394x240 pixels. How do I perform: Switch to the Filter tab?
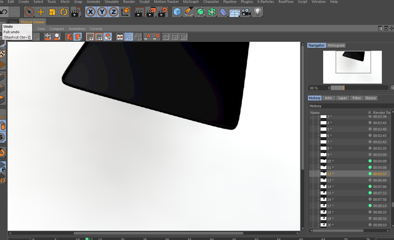coord(356,98)
